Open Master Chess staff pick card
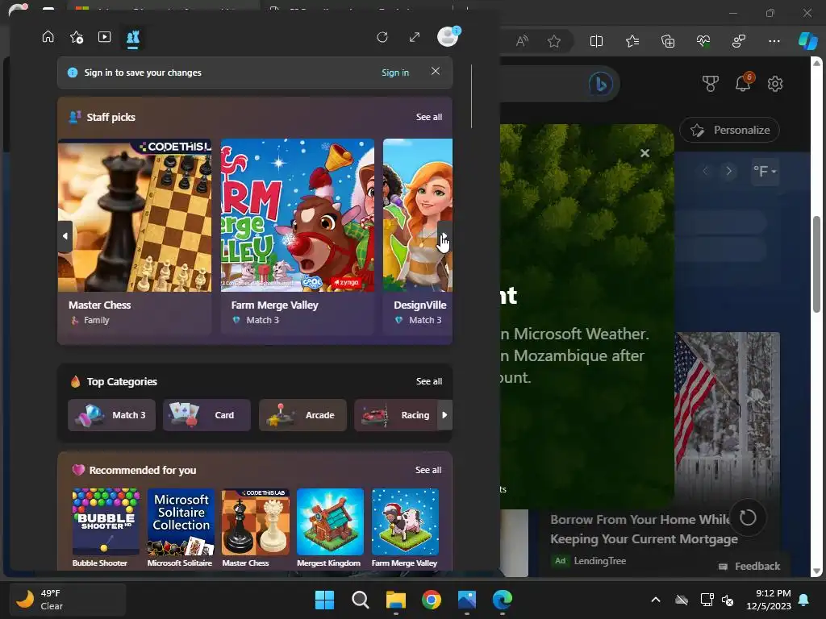Viewport: 826px width, 619px height. pos(135,236)
